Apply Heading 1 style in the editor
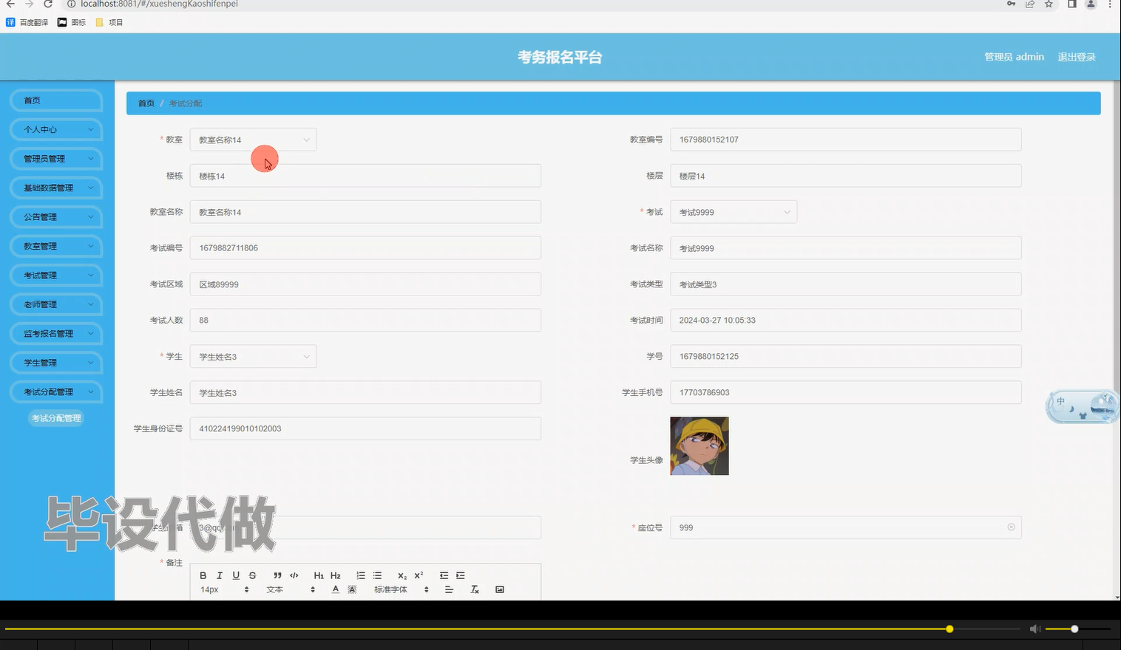 (x=318, y=575)
